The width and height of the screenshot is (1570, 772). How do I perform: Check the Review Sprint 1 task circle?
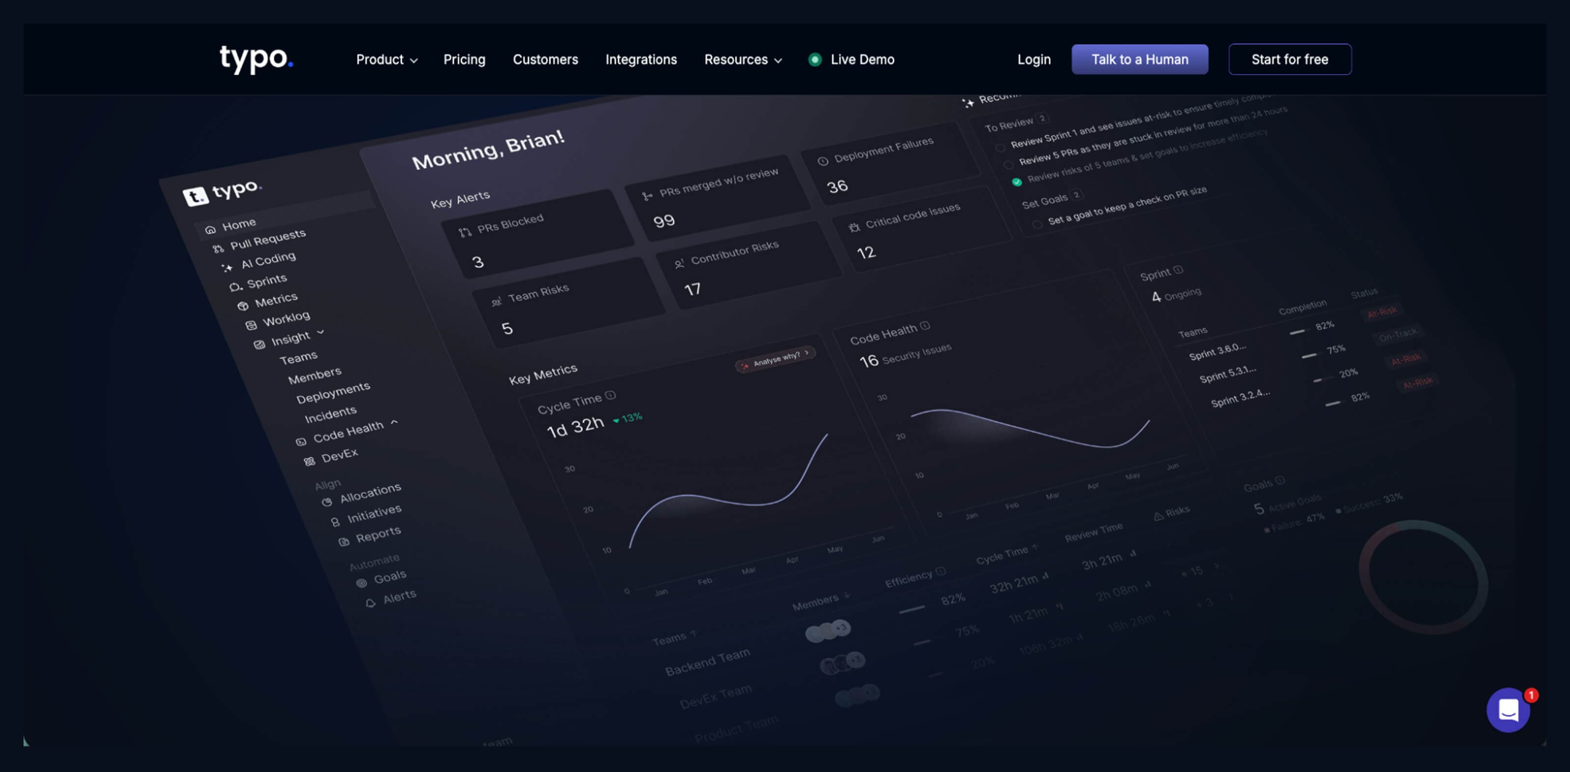(1000, 148)
